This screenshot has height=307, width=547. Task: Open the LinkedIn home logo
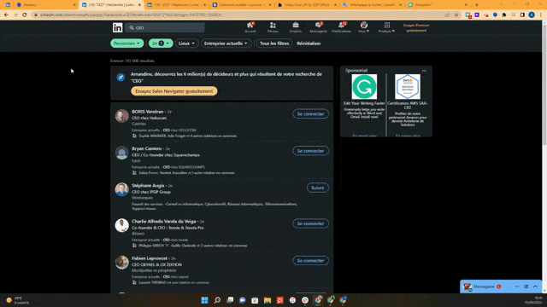pos(118,27)
